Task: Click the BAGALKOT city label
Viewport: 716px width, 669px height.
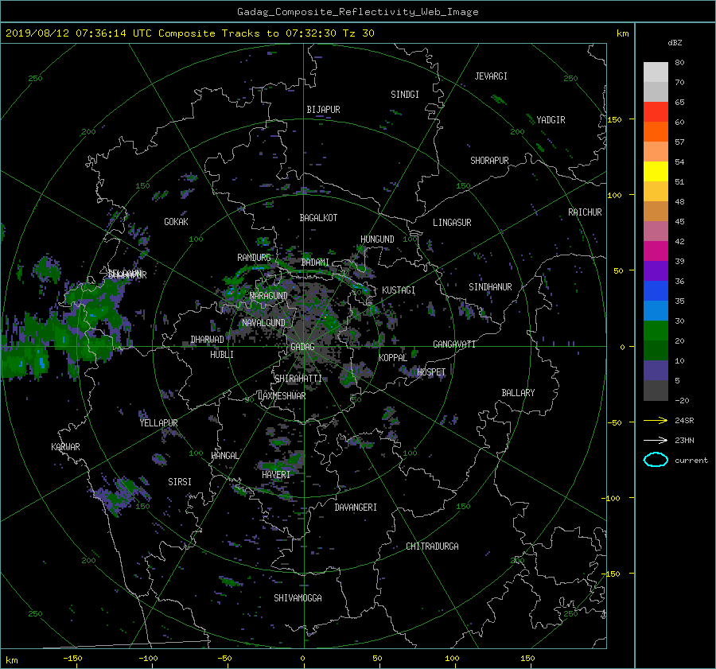Action: click(318, 218)
